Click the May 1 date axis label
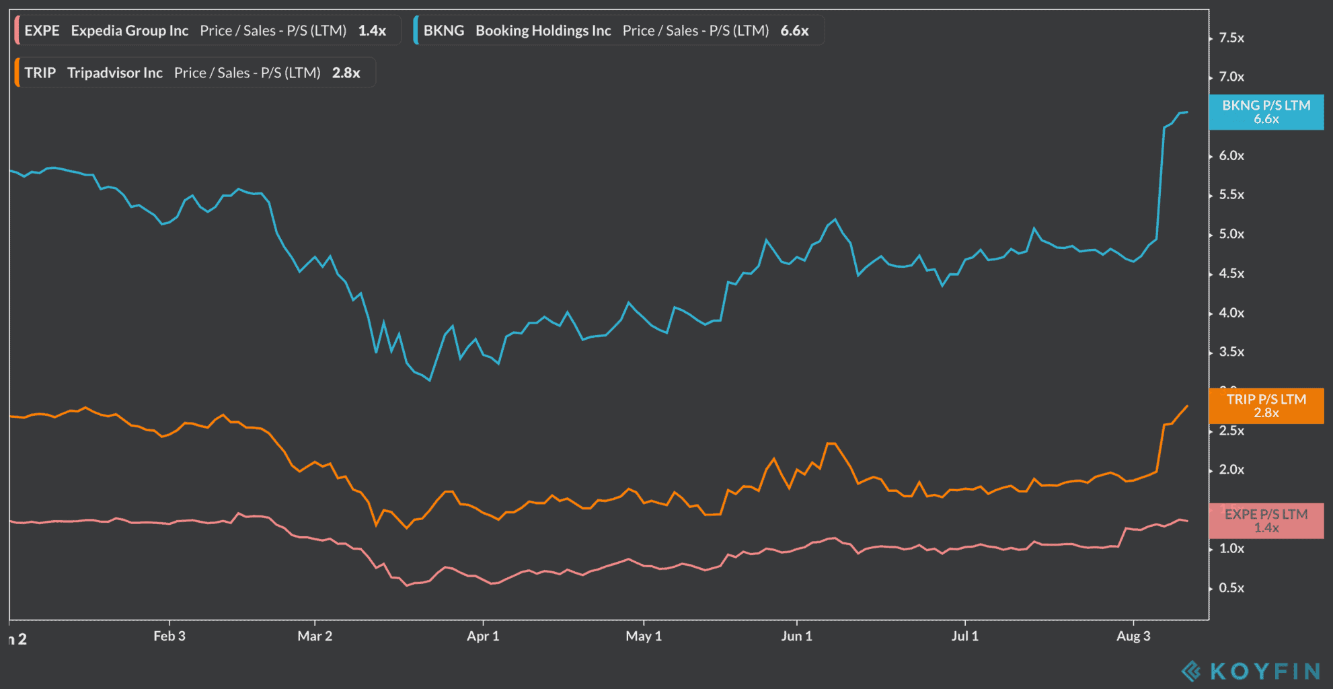1333x689 pixels. click(644, 636)
